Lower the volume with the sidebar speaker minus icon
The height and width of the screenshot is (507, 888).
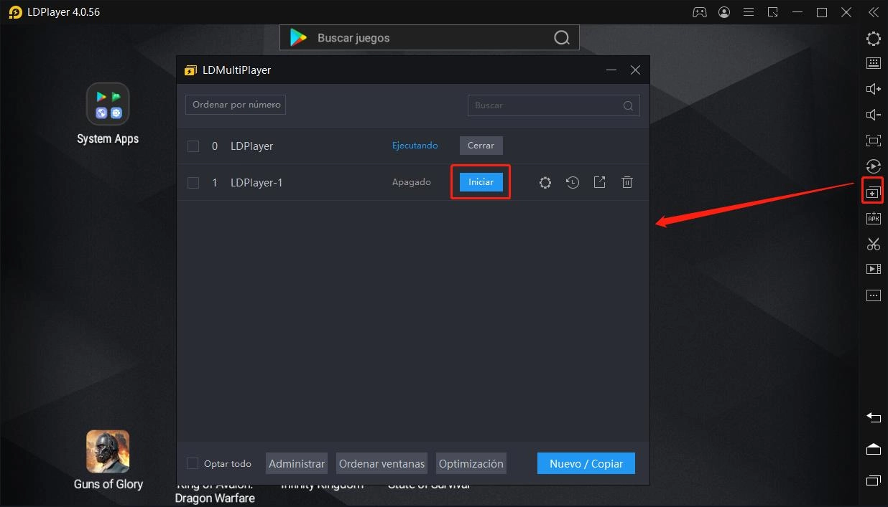tap(874, 115)
